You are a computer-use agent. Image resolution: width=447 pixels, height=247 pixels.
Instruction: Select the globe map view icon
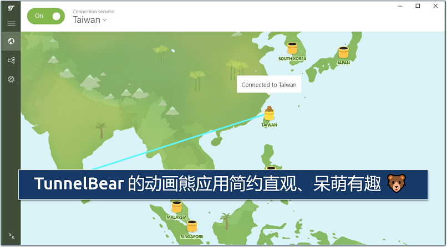coord(11,41)
